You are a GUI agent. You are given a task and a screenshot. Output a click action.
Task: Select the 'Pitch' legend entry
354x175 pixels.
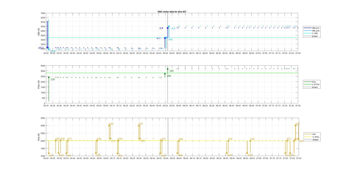coord(310,82)
